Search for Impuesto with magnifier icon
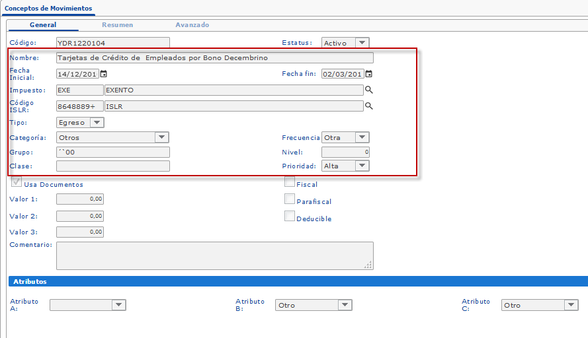The image size is (588, 338). pos(369,90)
